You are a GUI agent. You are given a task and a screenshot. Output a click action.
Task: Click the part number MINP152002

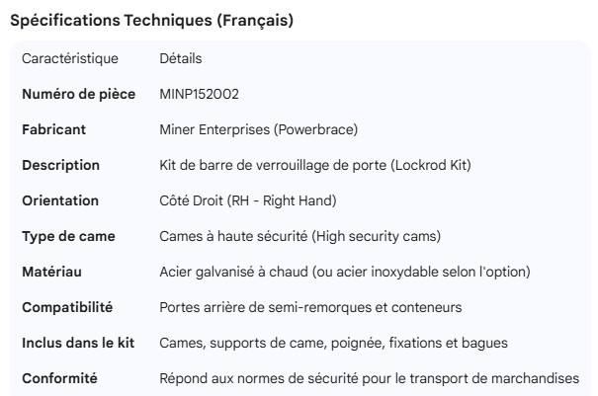coord(199,95)
